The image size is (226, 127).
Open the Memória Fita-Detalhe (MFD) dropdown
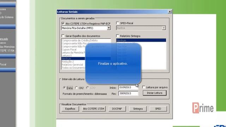[x=109, y=28]
